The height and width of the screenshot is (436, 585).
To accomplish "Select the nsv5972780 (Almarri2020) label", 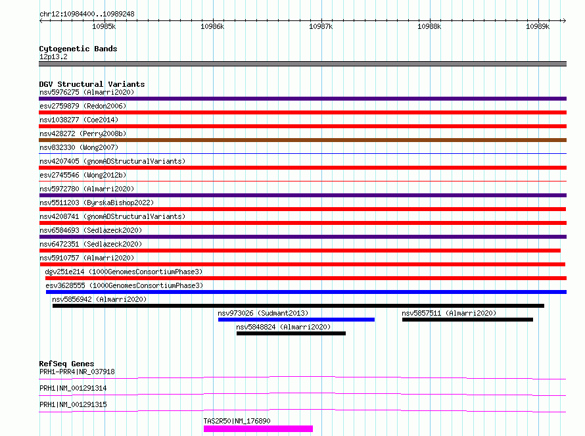I will click(x=87, y=189).
